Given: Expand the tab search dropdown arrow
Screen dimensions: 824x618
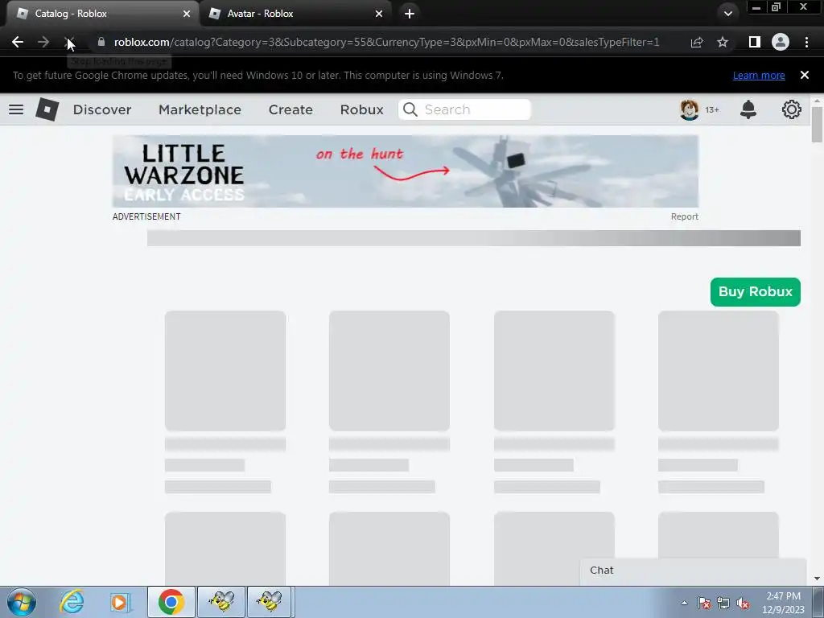Looking at the screenshot, I should pos(727,14).
